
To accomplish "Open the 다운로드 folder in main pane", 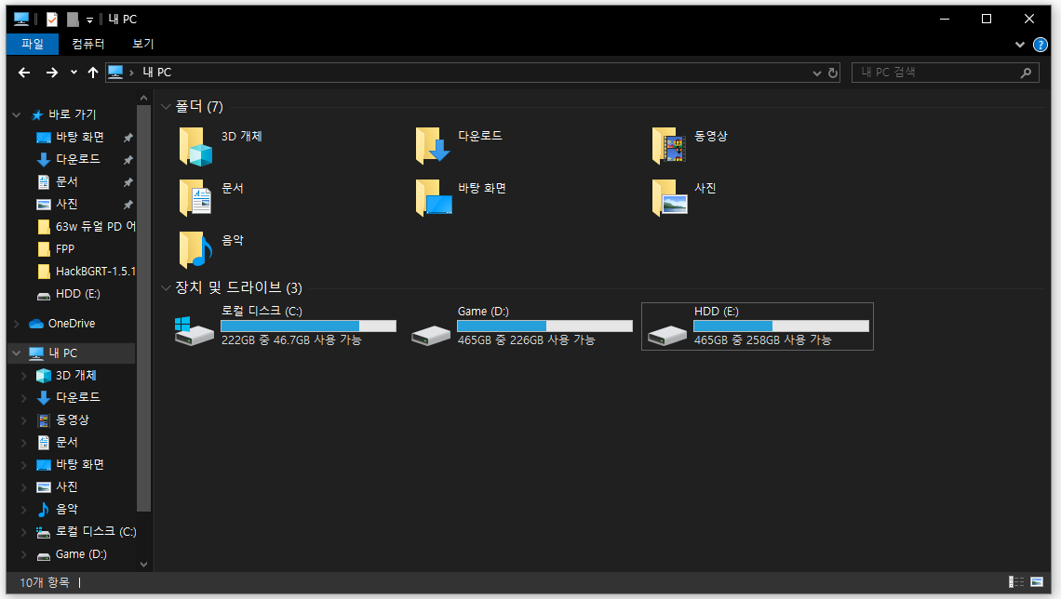I will [433, 146].
